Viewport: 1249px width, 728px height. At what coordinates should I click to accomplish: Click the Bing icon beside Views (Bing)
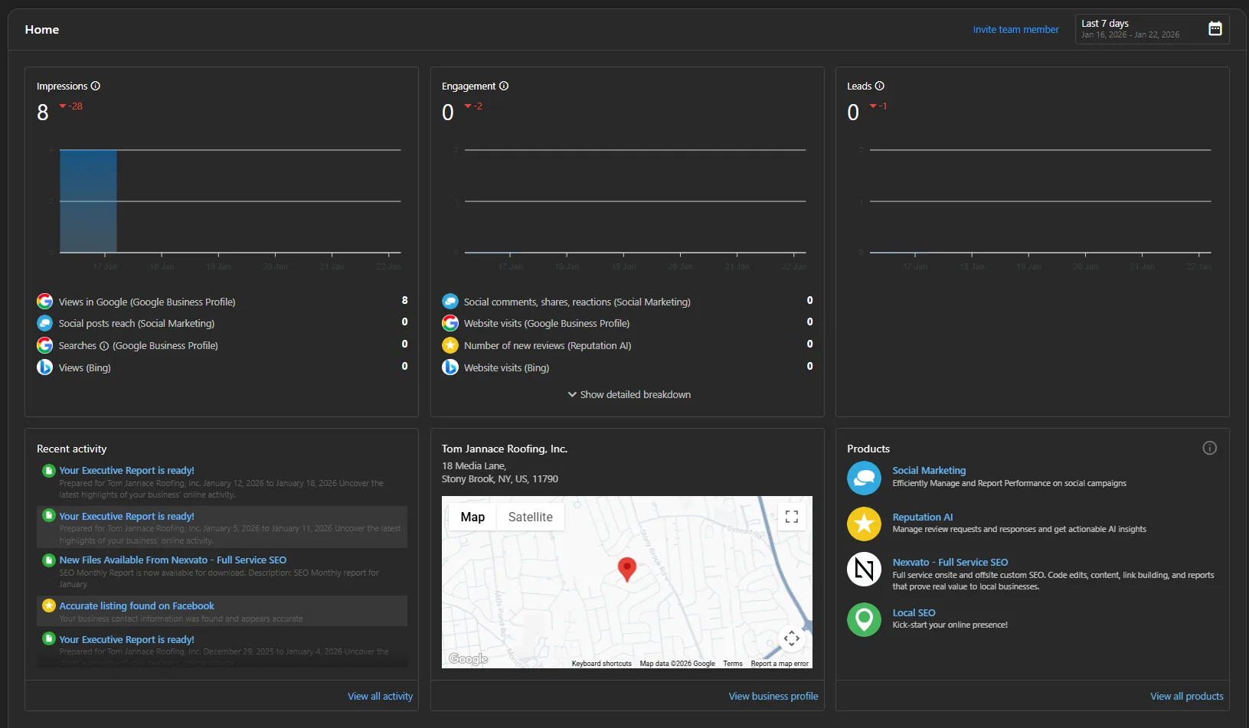point(44,367)
